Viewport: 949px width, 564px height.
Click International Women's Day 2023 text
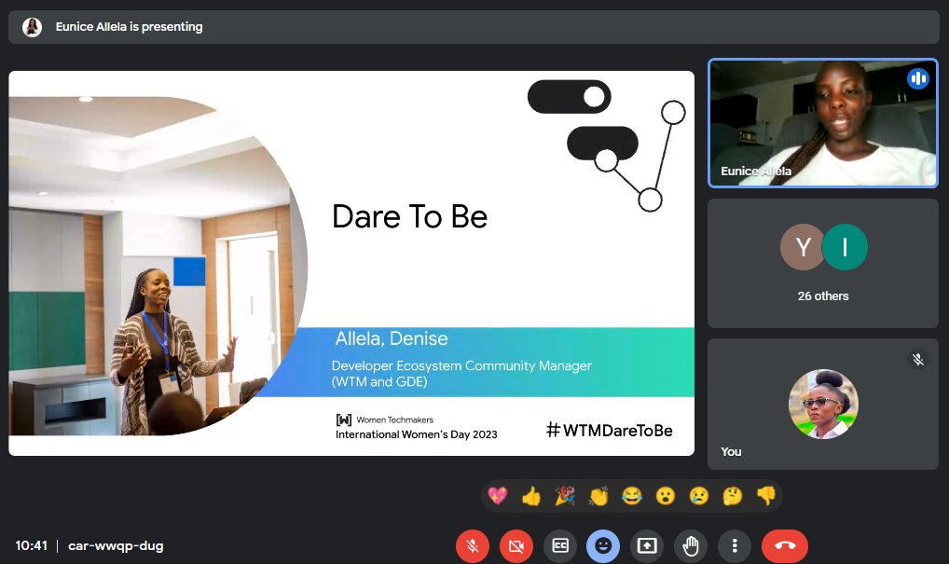pyautogui.click(x=417, y=434)
